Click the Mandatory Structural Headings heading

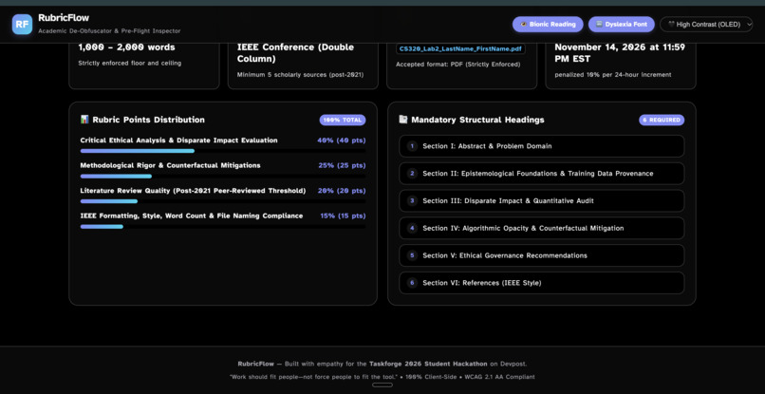(477, 120)
